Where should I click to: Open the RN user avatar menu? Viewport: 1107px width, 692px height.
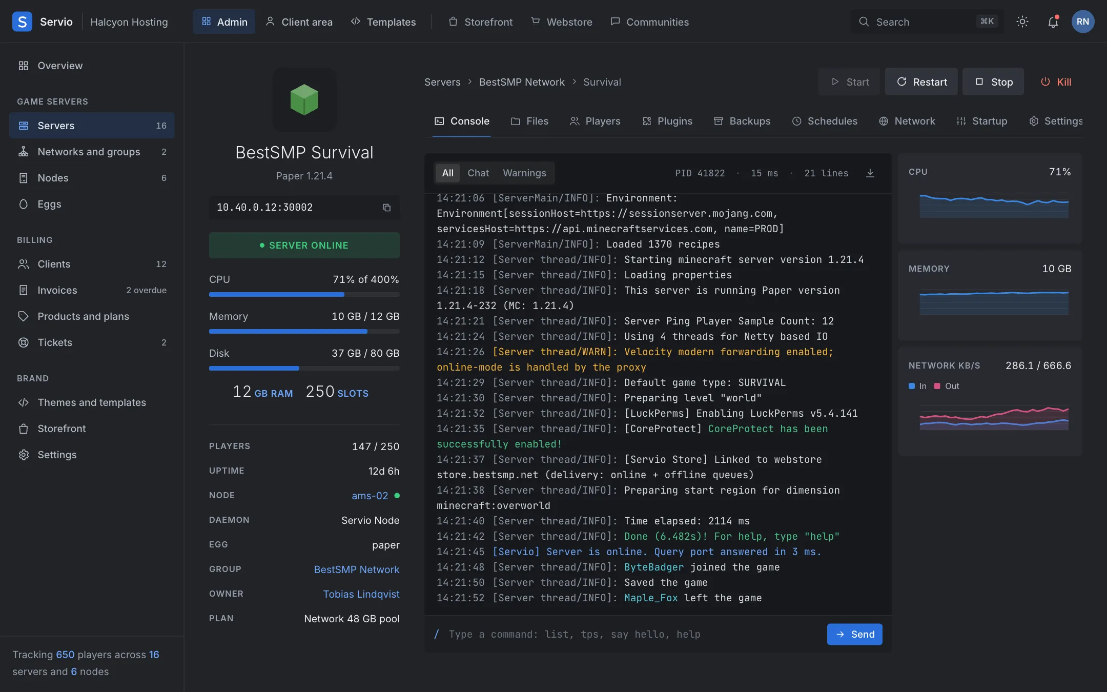click(x=1082, y=22)
